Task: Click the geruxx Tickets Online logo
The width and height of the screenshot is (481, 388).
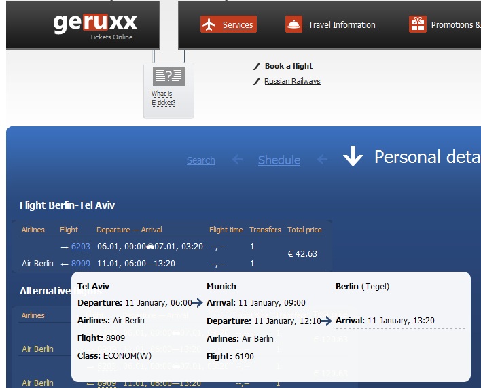Action: click(95, 27)
